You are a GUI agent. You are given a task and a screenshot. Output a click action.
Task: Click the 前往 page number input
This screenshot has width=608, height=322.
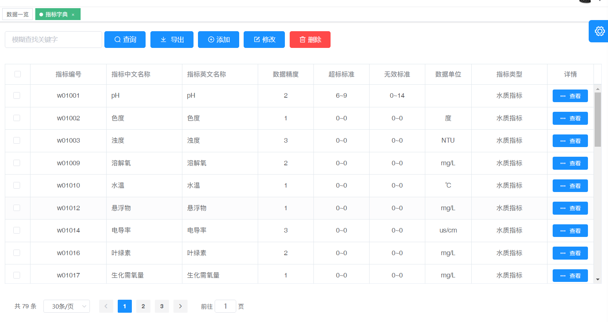pos(225,306)
